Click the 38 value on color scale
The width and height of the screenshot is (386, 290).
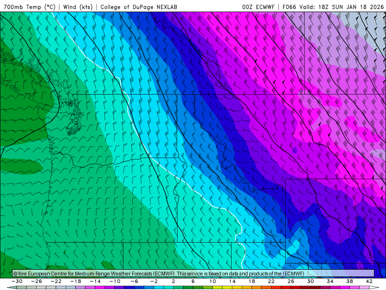pyautogui.click(x=349, y=281)
